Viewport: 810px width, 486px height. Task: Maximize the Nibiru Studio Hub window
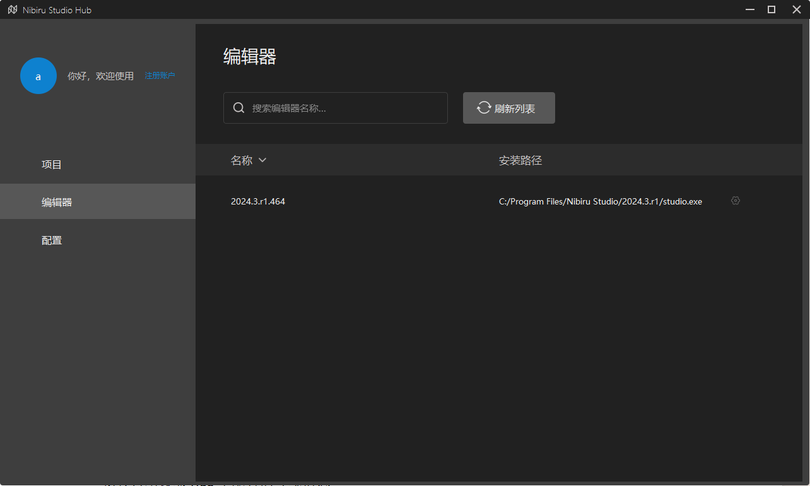pos(771,9)
